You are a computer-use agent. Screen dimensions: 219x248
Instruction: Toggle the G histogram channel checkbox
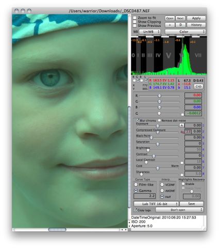(138, 81)
